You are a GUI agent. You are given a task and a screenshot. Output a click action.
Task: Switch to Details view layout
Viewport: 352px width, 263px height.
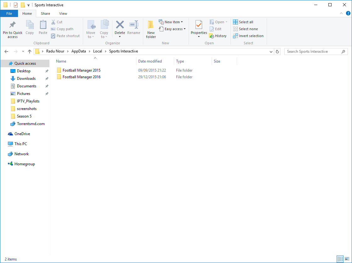(340, 259)
